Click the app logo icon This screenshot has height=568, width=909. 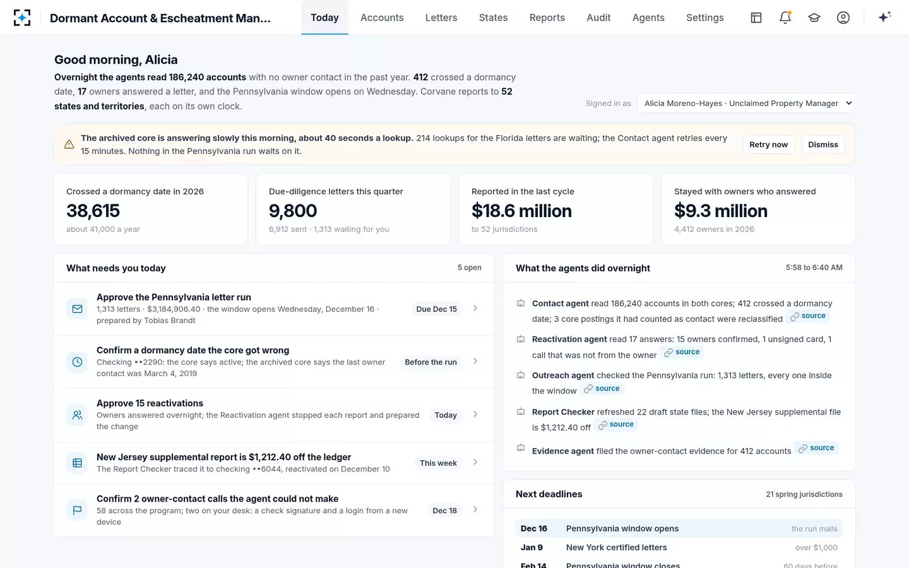[22, 18]
